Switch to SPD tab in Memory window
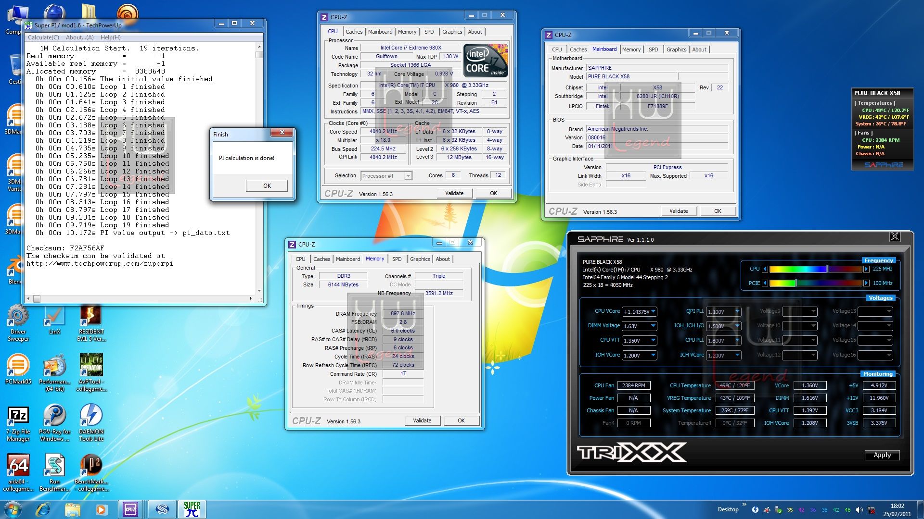Viewport: 924px width, 519px height. tap(397, 259)
